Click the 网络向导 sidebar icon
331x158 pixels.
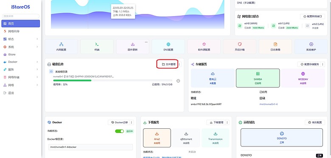[x=5, y=31]
